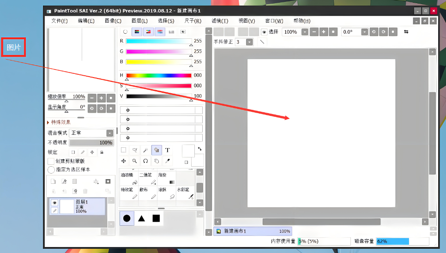
Task: Toggle swatches panel display
Action: click(171, 31)
